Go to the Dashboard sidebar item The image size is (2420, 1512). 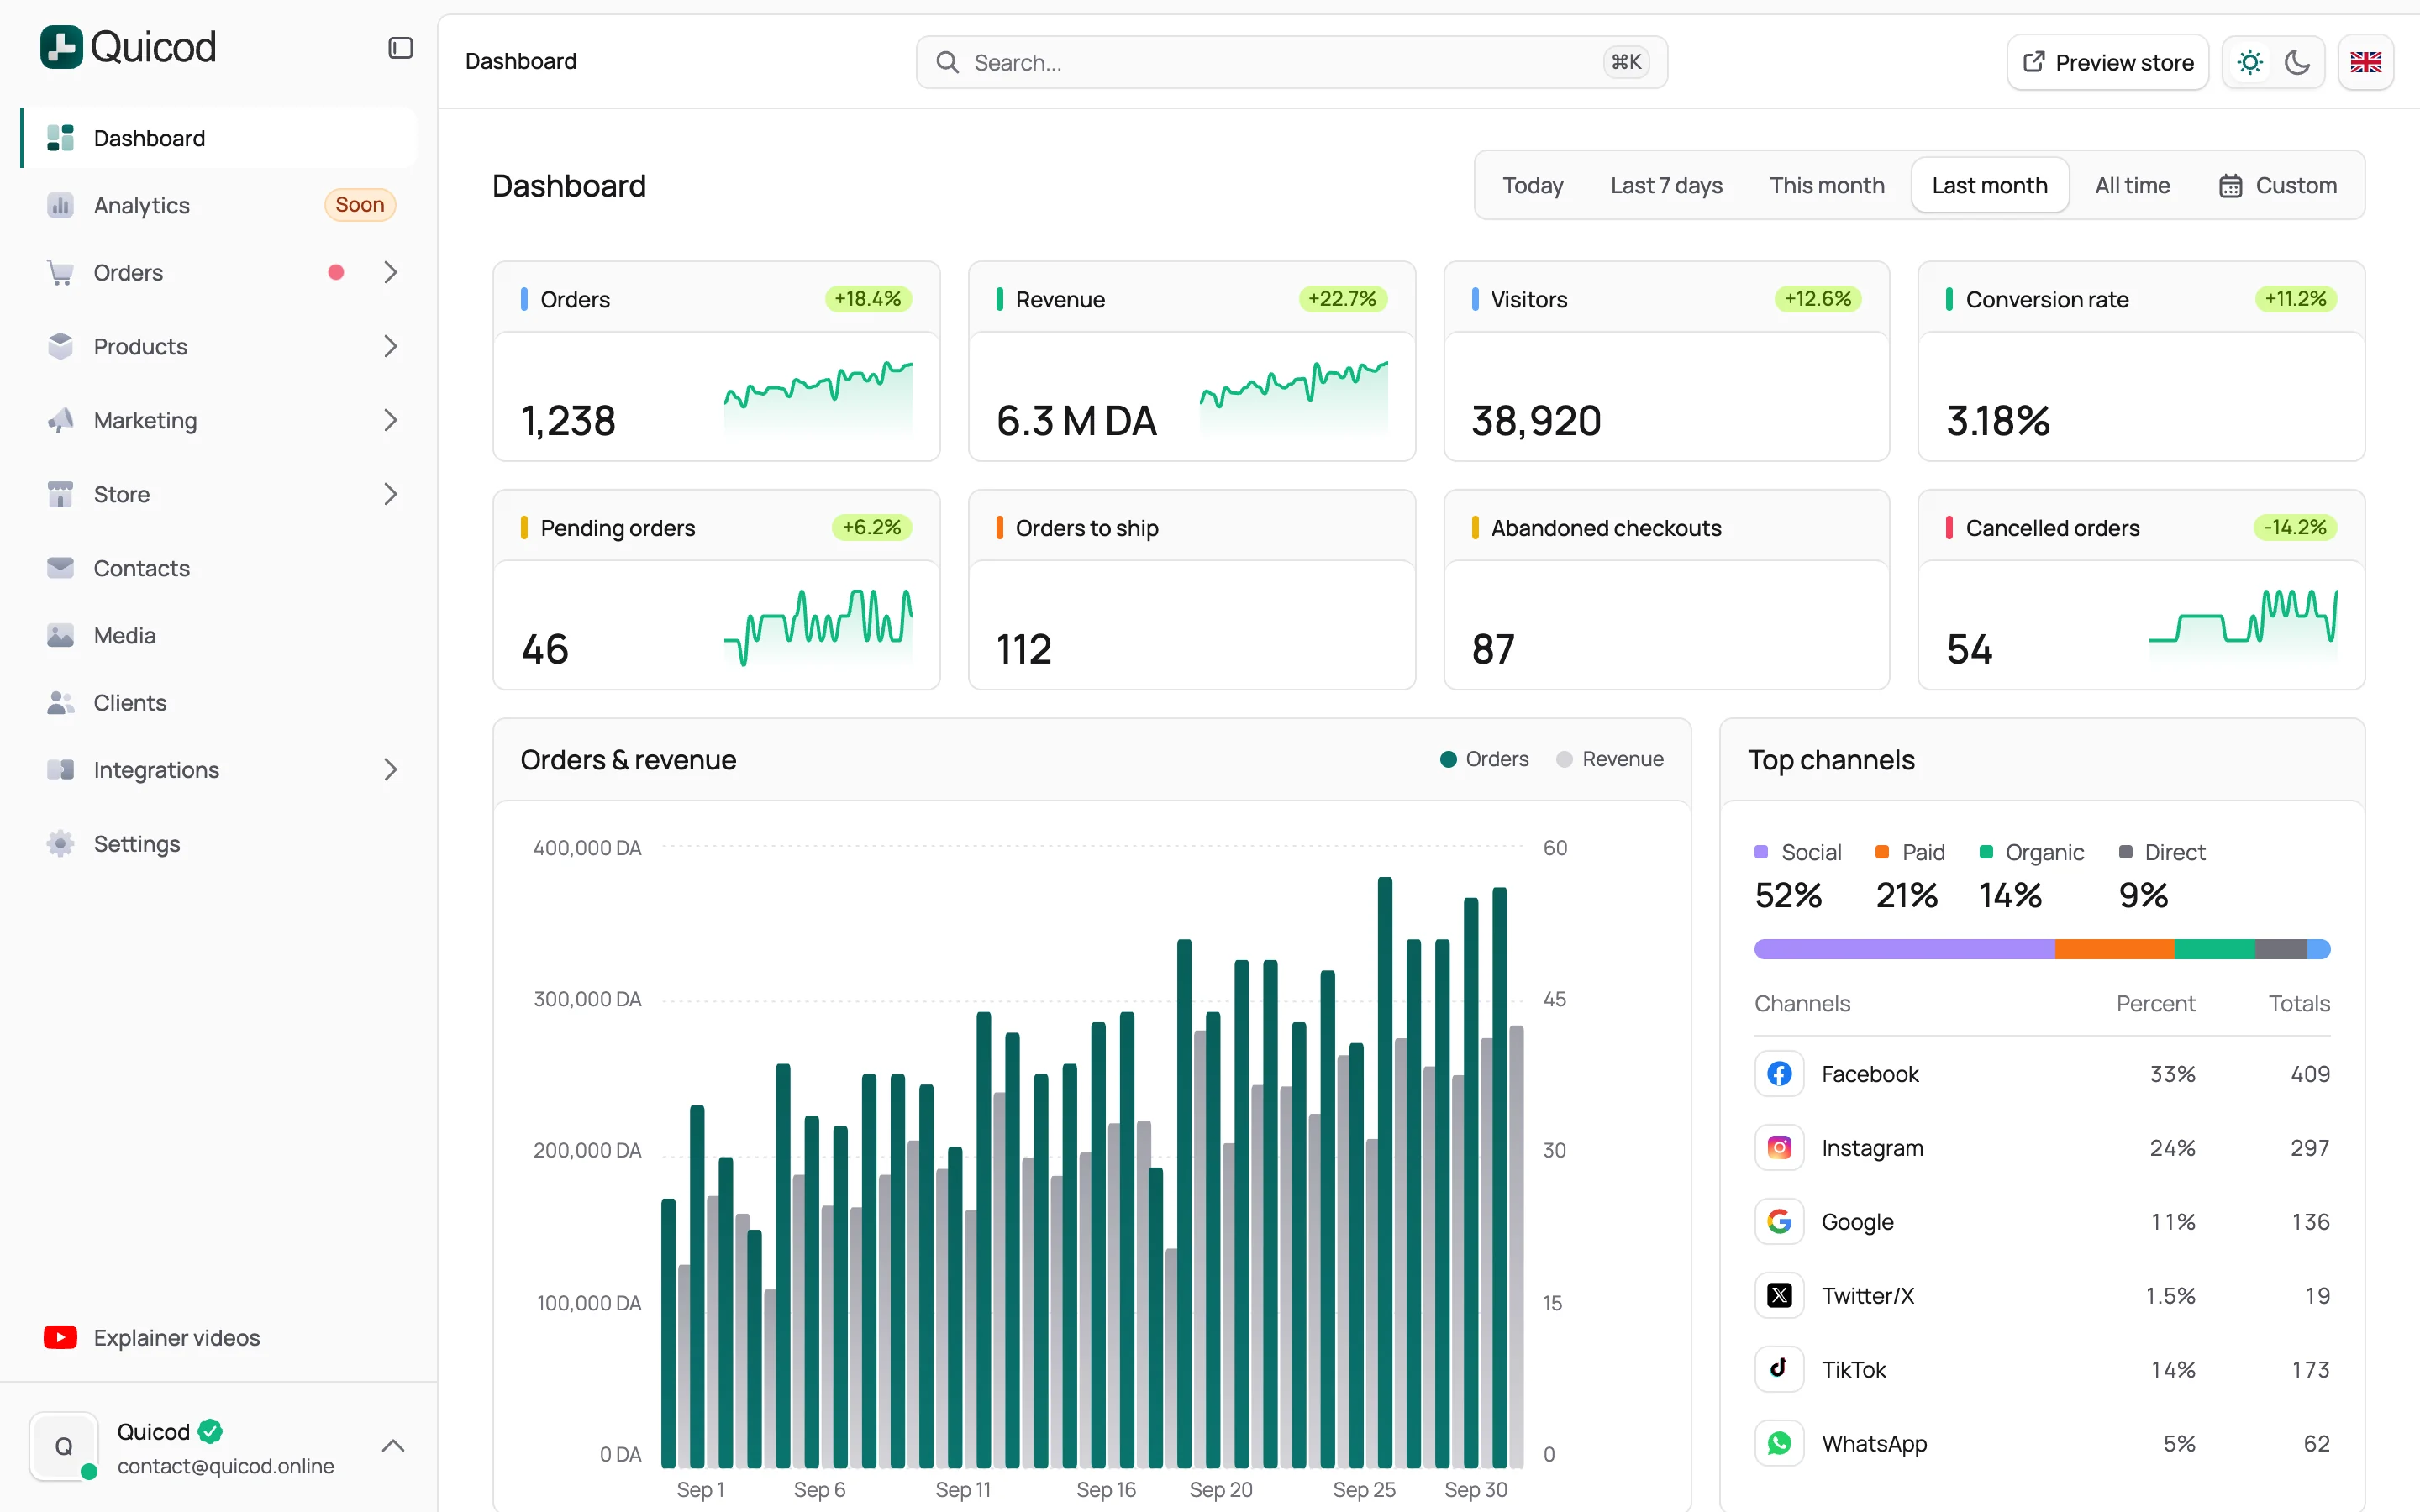click(218, 138)
